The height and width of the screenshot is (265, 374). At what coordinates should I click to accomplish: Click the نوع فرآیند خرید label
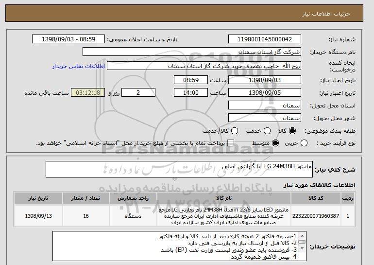pos(336,143)
